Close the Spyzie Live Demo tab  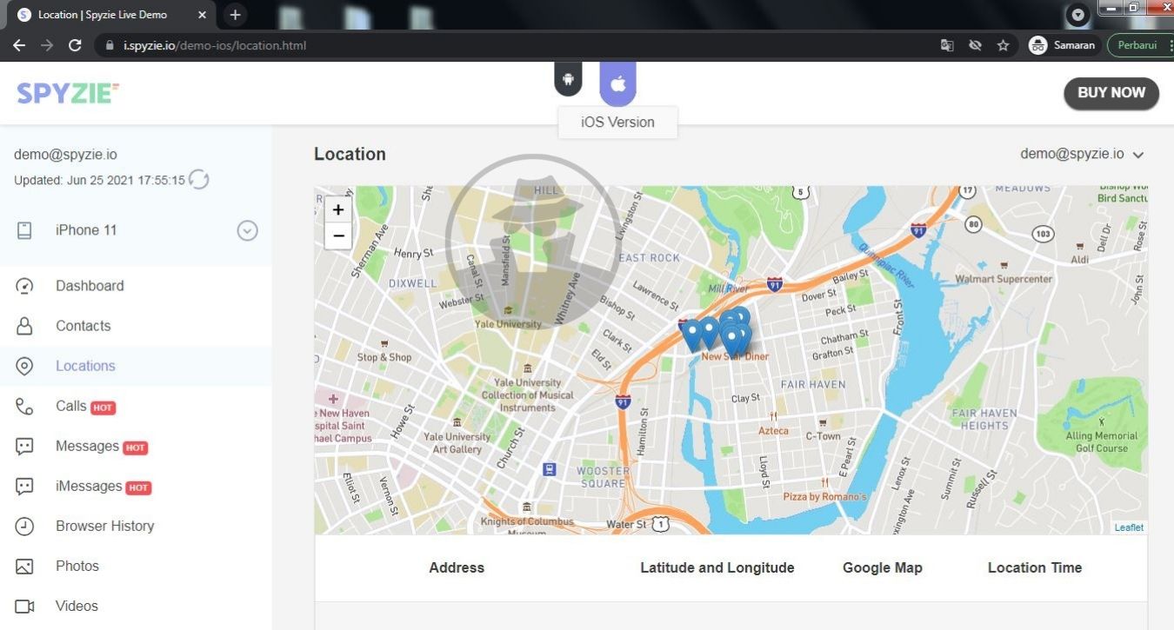pyautogui.click(x=202, y=15)
